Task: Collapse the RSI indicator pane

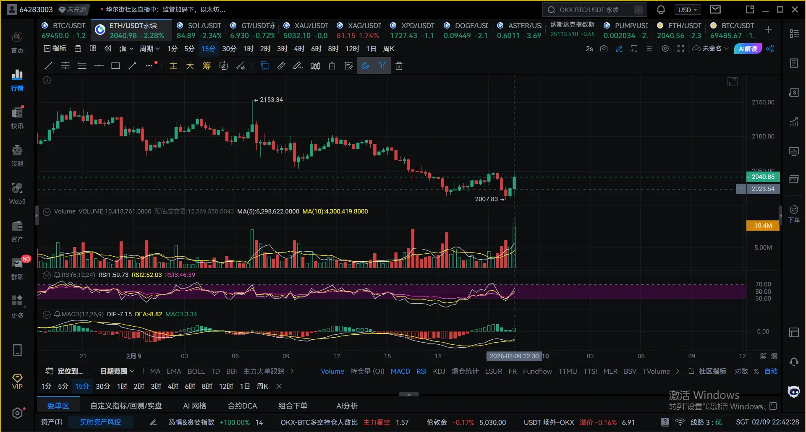Action: (47, 275)
